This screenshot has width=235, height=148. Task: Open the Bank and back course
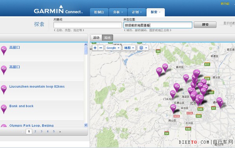[x=21, y=106]
